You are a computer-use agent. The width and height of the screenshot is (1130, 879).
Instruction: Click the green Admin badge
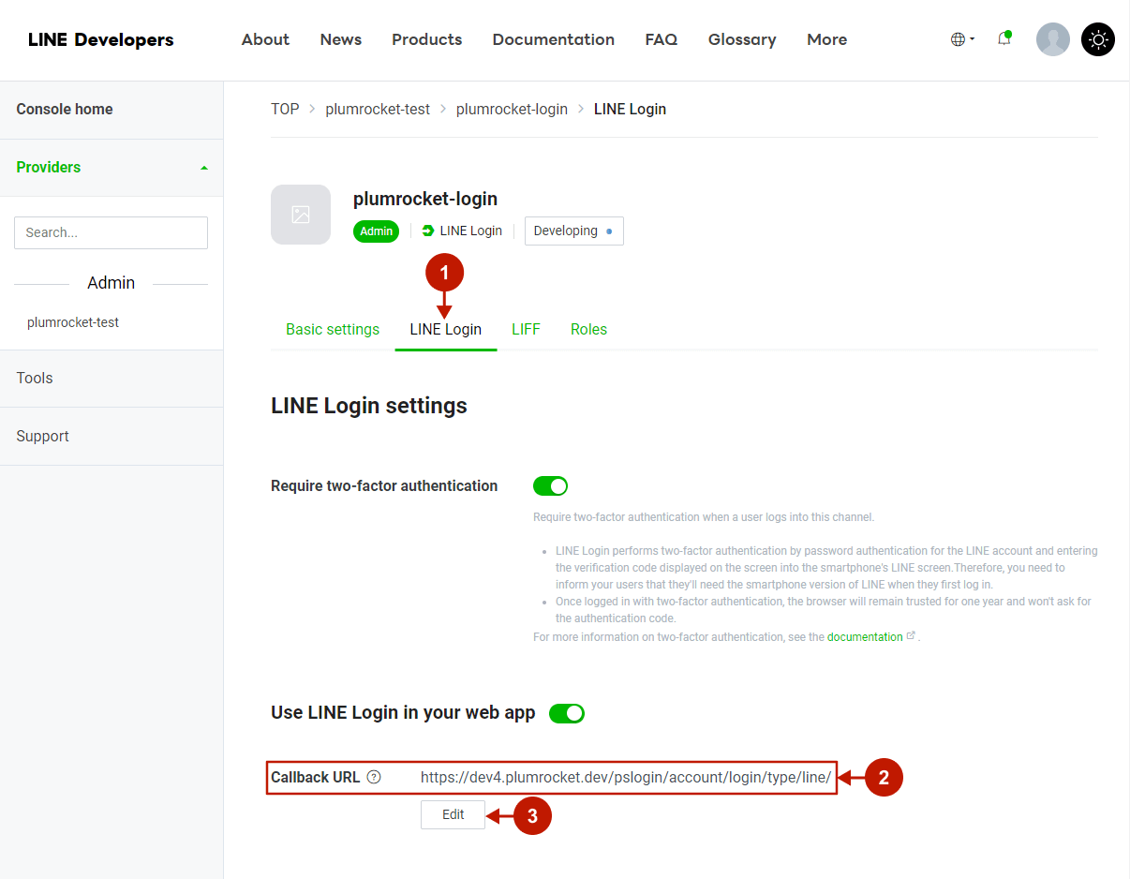(x=377, y=231)
